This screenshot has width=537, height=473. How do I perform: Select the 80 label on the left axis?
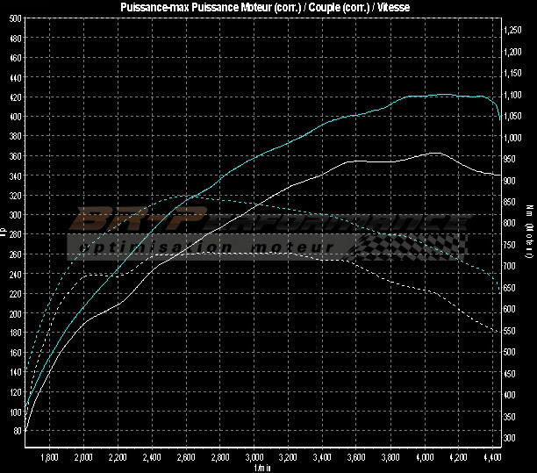17,431
